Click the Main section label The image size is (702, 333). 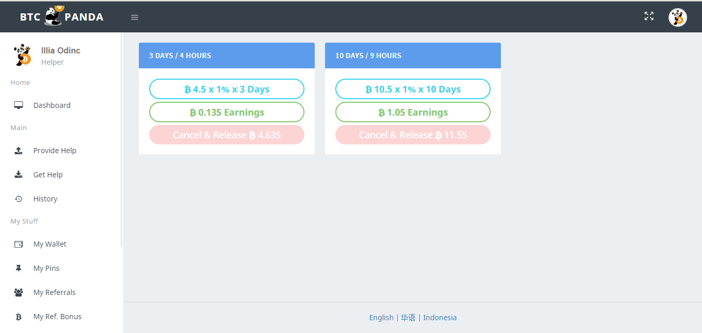click(19, 128)
